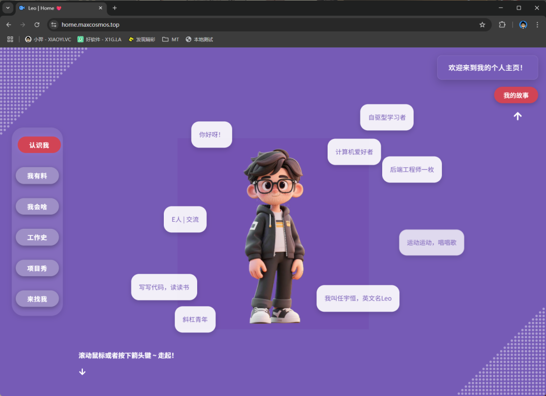Click the address bar URL field
The width and height of the screenshot is (546, 396).
(x=253, y=25)
